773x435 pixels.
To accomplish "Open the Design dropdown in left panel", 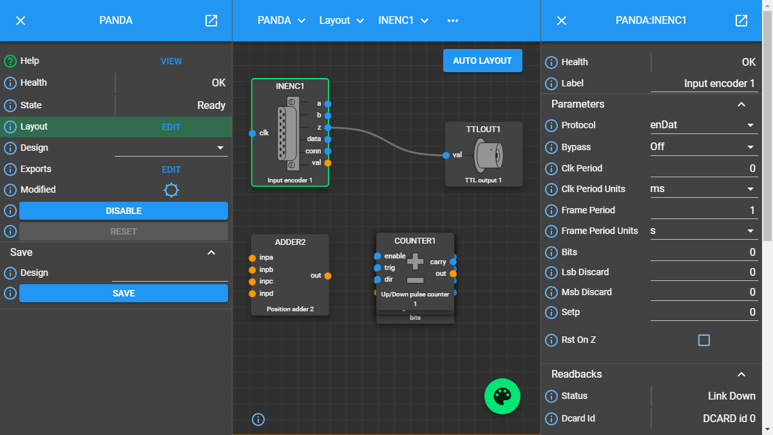I will [x=171, y=148].
